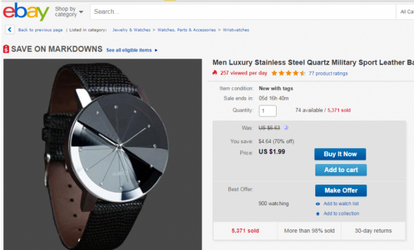
Task: Click the watch product image
Action: point(103,154)
